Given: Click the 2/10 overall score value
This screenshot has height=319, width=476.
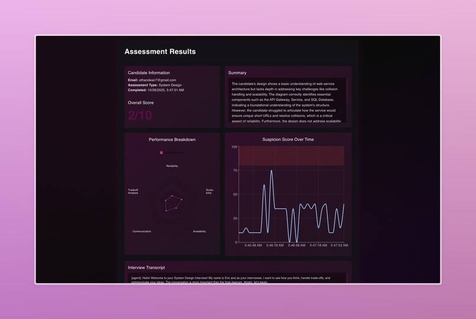Looking at the screenshot, I should coord(140,115).
